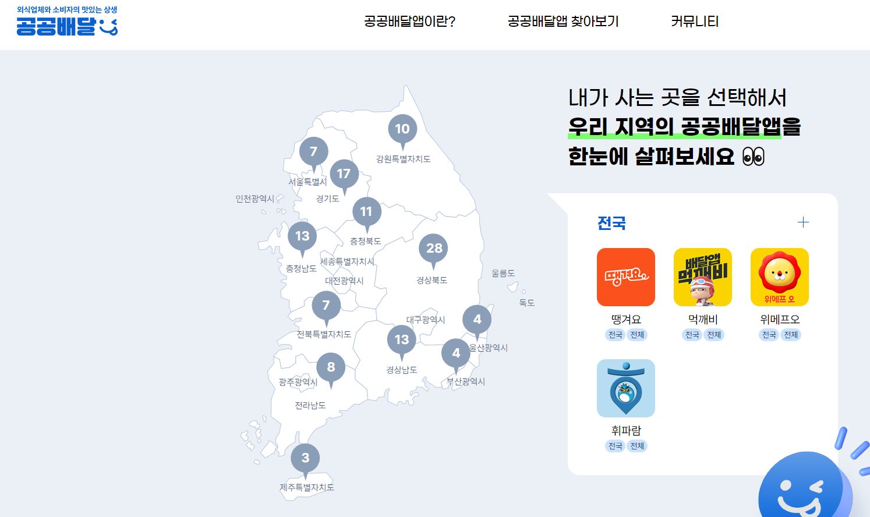The width and height of the screenshot is (870, 517).
Task: Click the 제주특별자치도 map label
Action: [307, 487]
